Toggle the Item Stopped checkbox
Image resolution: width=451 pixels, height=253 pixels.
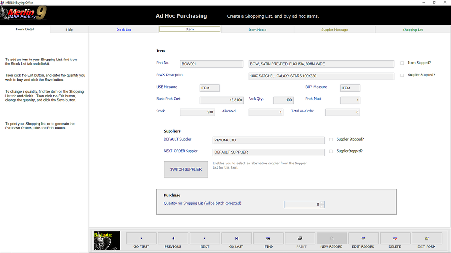tap(402, 63)
